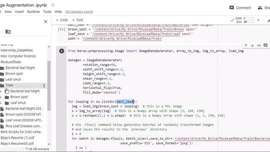Open Best Scripts for Cold Linke... file
Viewport: 270px width, 152px height.
[22, 132]
